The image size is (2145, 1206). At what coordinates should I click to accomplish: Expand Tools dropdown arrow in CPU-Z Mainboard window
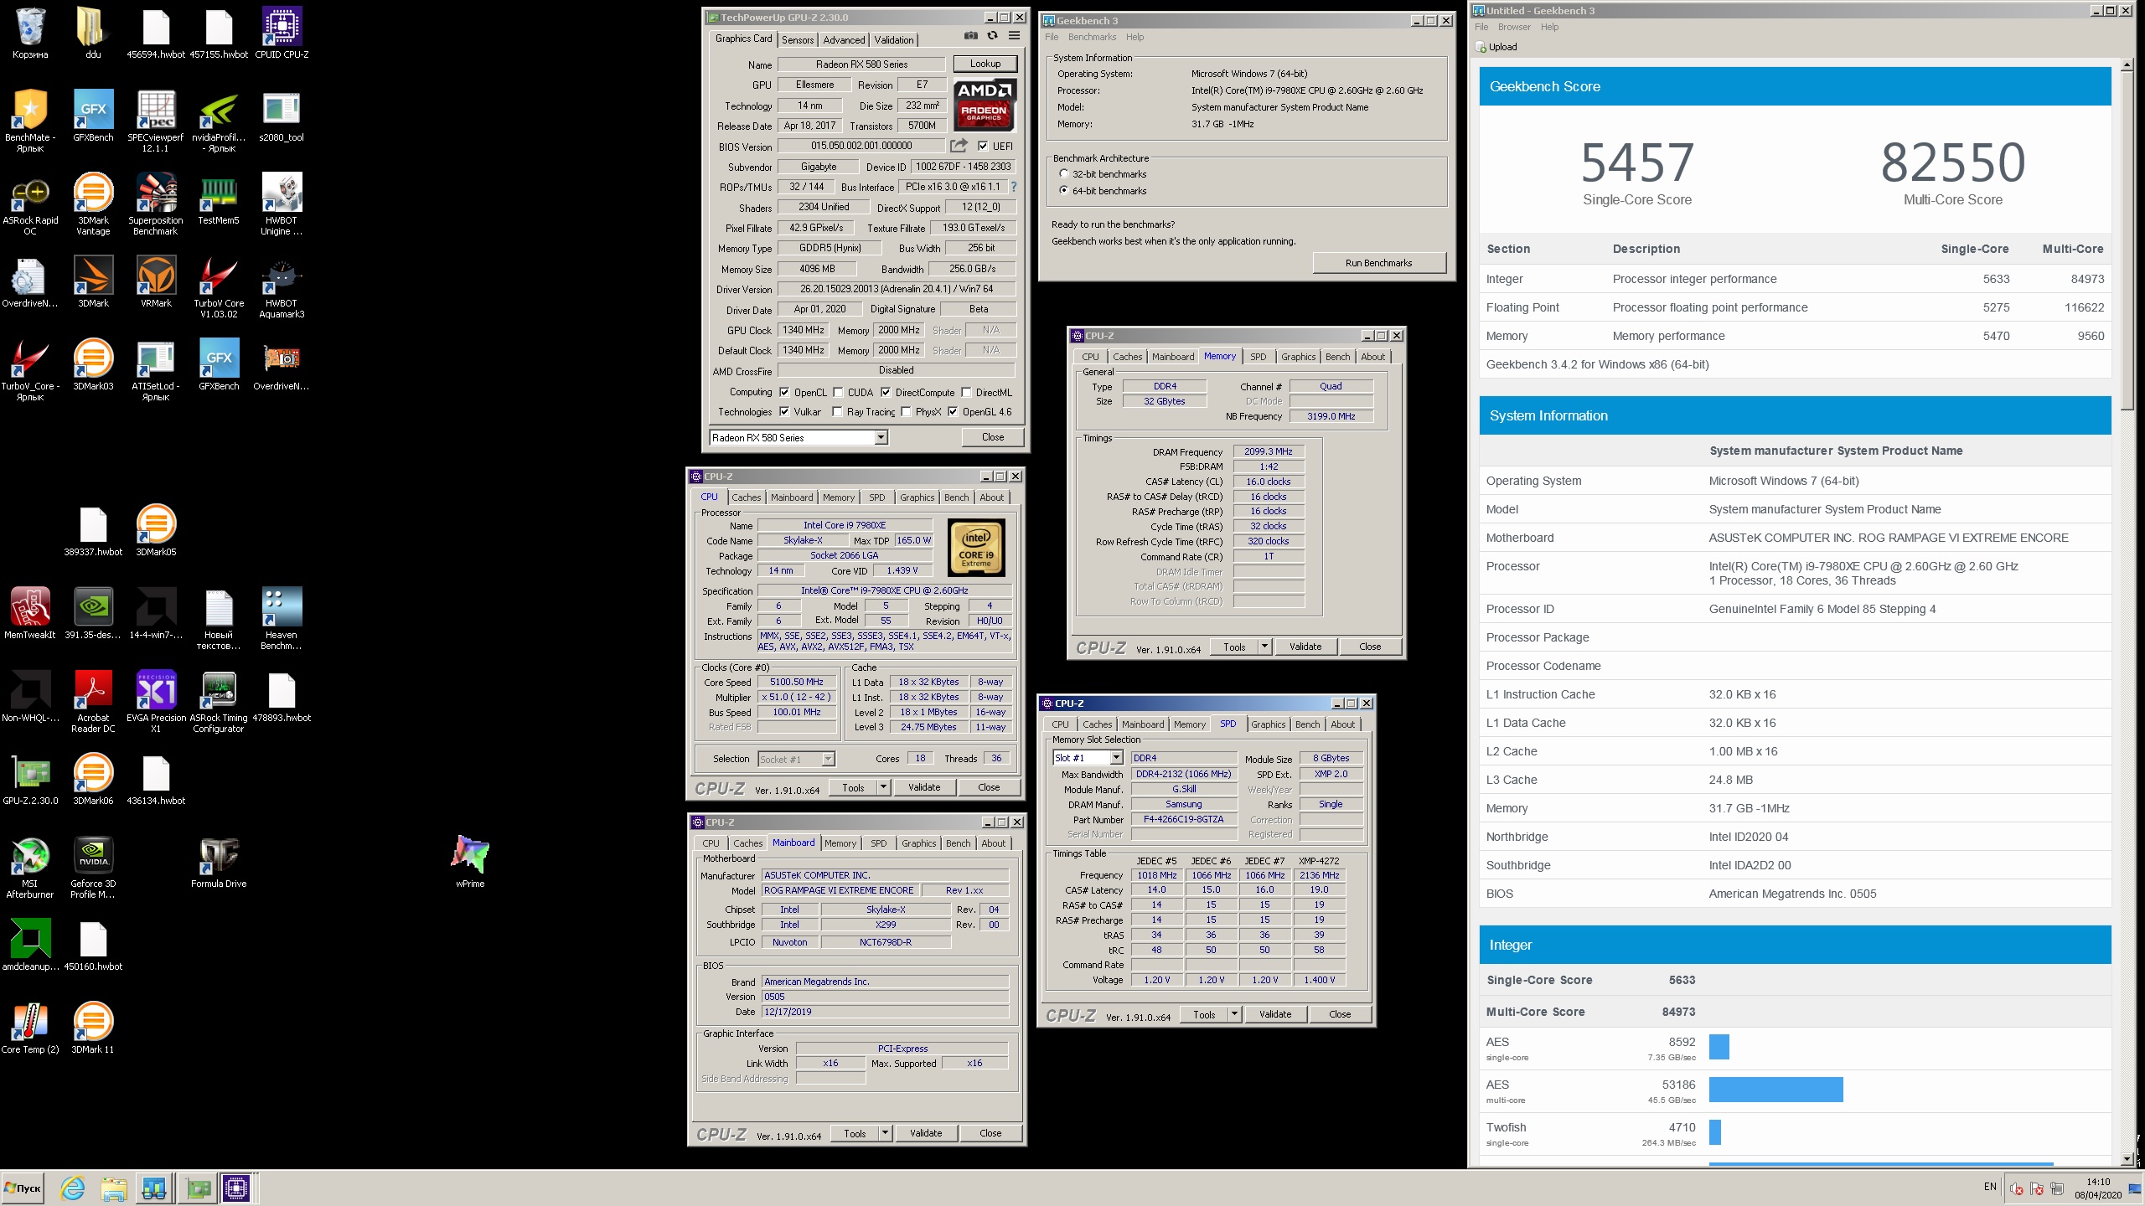pos(885,1133)
